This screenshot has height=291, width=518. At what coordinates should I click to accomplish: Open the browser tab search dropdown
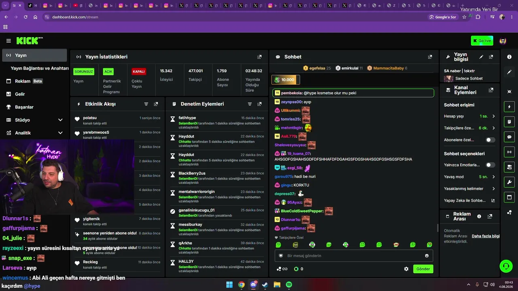pyautogui.click(x=5, y=6)
